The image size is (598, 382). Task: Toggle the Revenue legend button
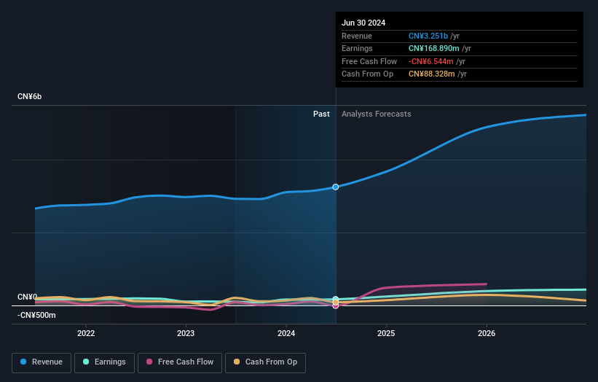[42, 362]
